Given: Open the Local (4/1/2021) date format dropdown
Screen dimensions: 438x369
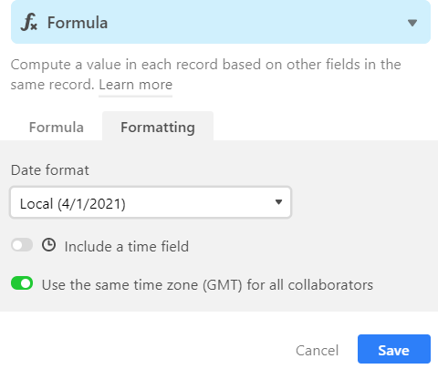Looking at the screenshot, I should pos(151,202).
